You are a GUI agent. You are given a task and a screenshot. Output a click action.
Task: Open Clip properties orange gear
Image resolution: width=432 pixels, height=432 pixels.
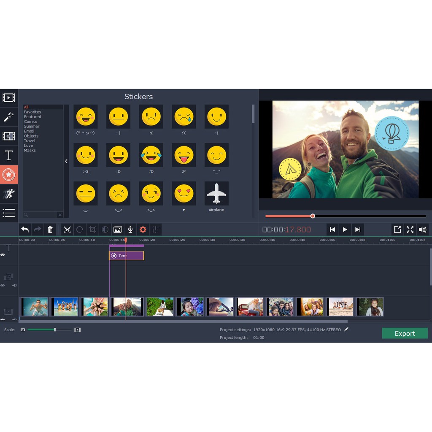click(x=143, y=229)
